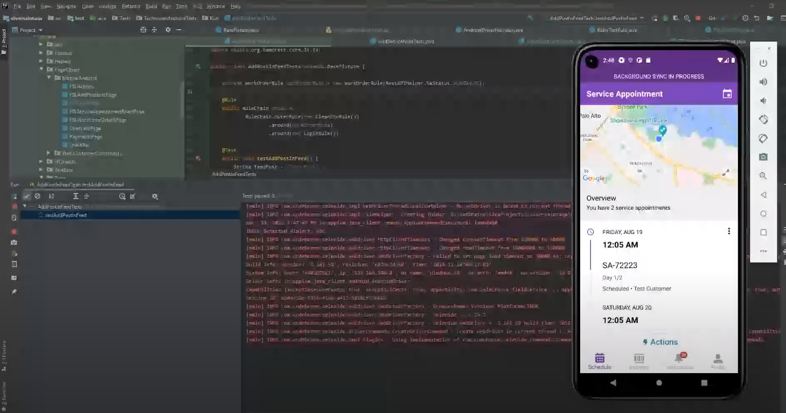This screenshot has height=413, width=786.
Task: Open SA-72223 appointment card
Action: pyautogui.click(x=658, y=261)
